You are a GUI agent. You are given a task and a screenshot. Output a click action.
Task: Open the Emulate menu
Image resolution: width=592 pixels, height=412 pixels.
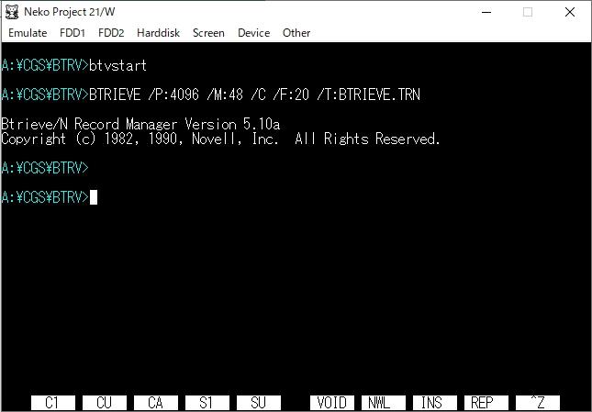[x=28, y=33]
